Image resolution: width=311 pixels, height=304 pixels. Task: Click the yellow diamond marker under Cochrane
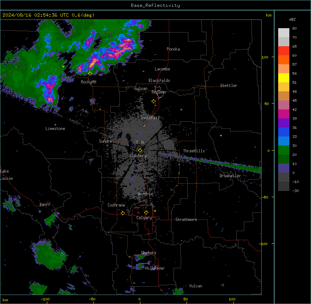point(123,213)
